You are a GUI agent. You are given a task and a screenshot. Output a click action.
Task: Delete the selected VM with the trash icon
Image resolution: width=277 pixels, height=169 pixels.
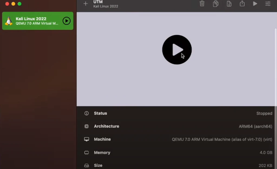click(x=202, y=4)
